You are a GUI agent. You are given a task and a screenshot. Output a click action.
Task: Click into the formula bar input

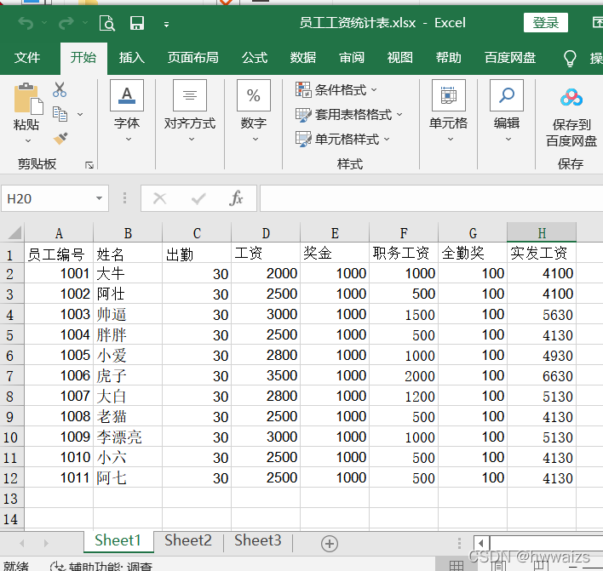pos(431,198)
